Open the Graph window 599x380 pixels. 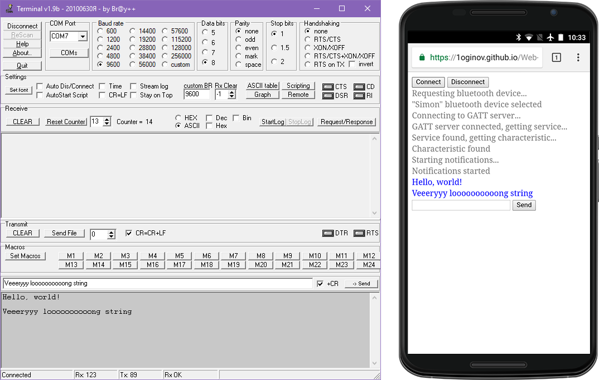[263, 95]
